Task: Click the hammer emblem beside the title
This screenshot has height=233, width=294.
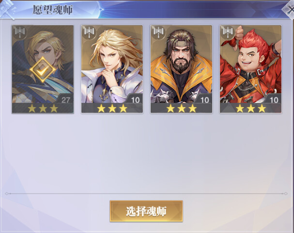Action: pos(8,9)
